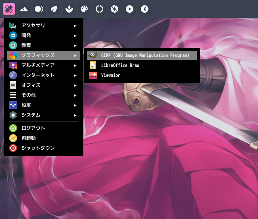
Task: Click the 設定 sliders icon
Action: [13, 105]
